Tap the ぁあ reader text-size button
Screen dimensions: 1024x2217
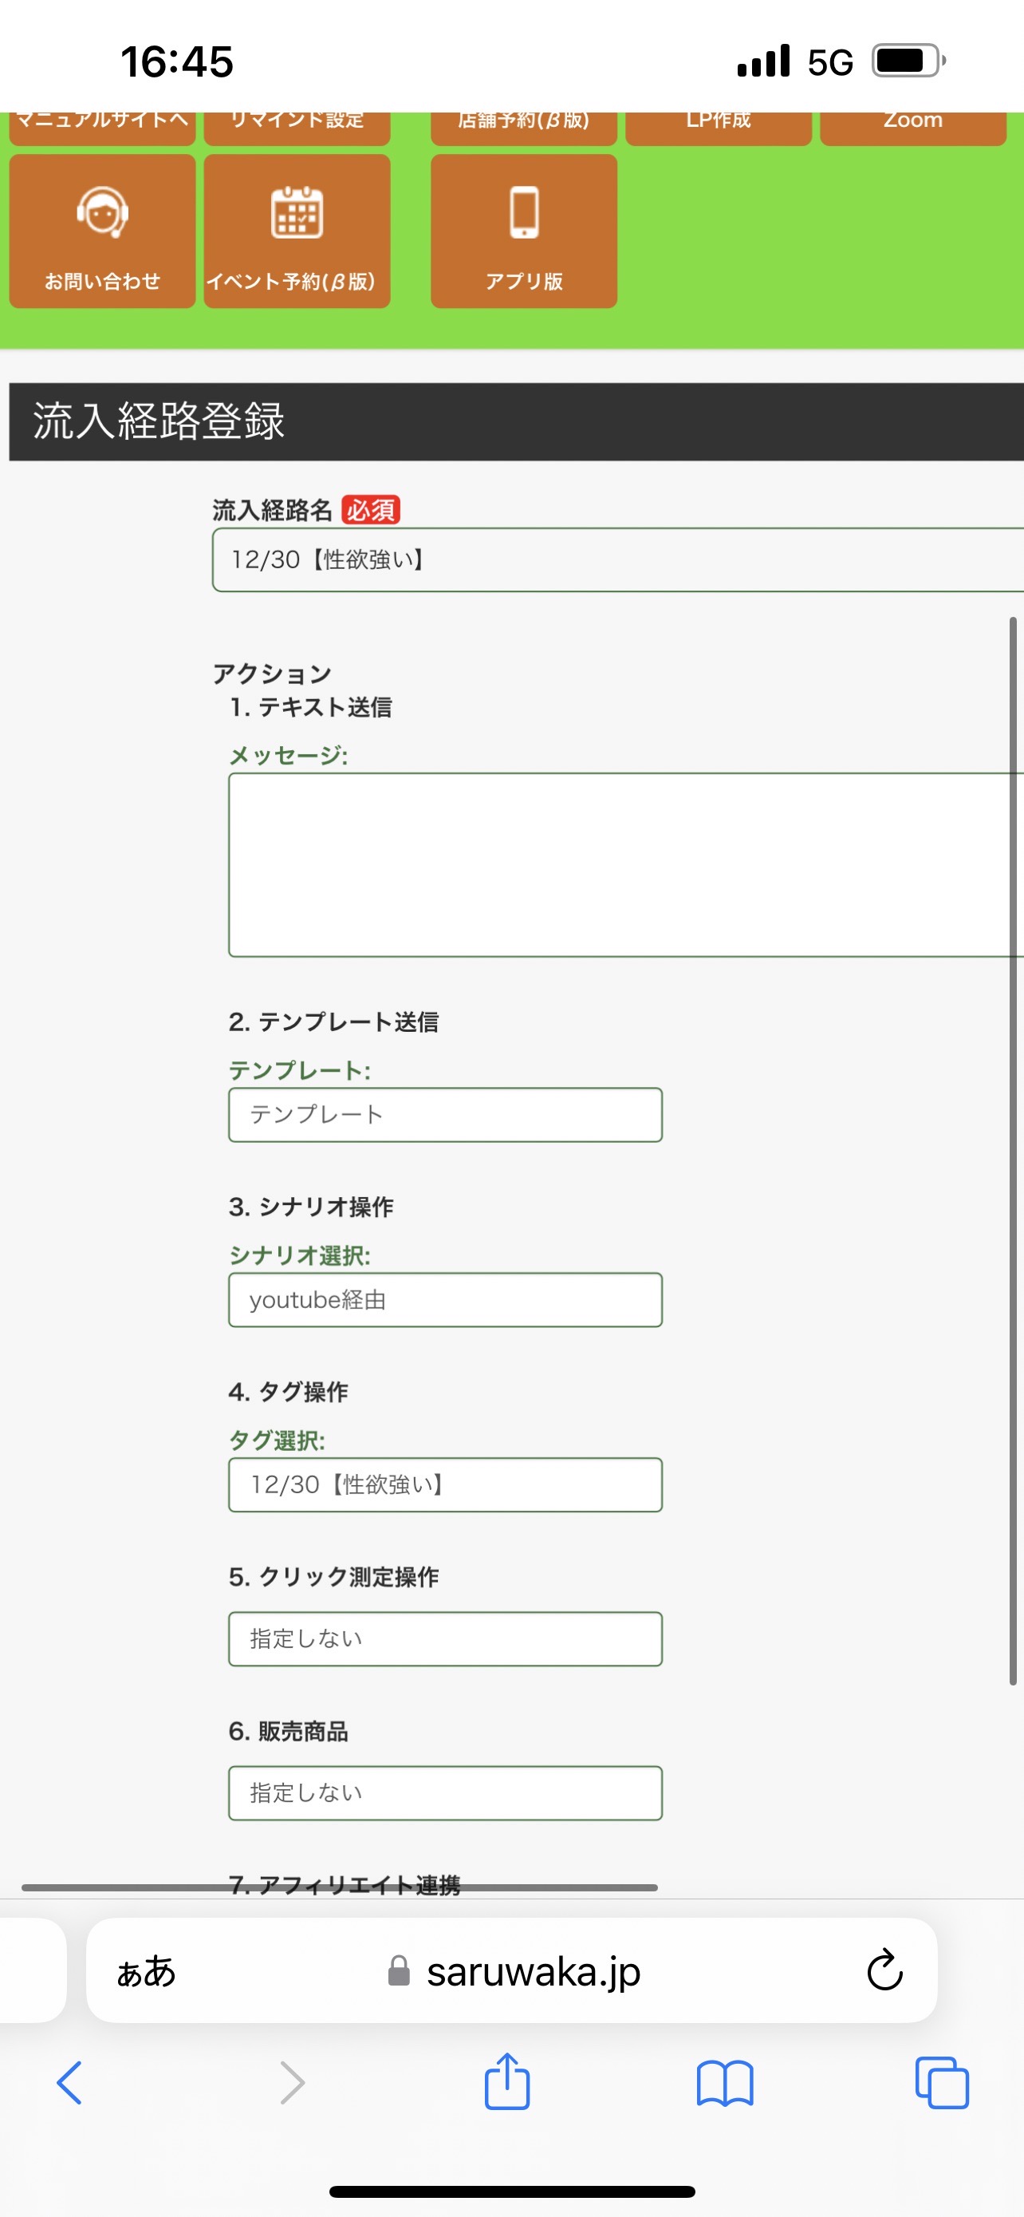click(x=146, y=1971)
